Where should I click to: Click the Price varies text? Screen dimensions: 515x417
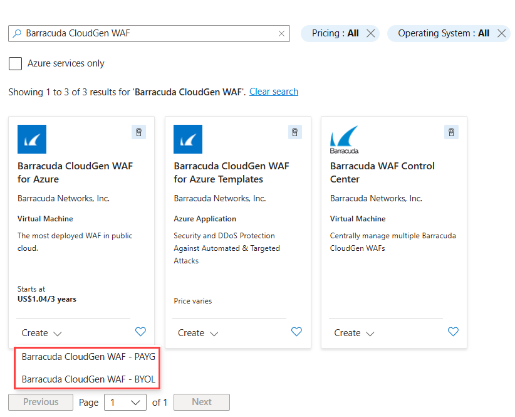point(193,301)
